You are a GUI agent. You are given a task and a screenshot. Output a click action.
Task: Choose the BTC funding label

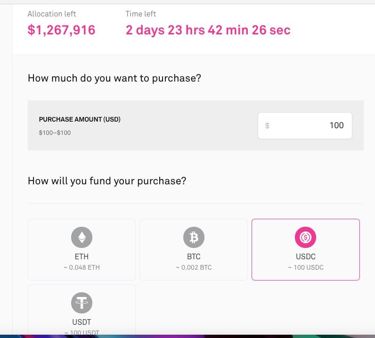[194, 256]
